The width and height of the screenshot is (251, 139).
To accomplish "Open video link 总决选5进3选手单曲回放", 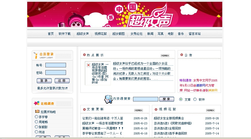I will tap(170, 133).
